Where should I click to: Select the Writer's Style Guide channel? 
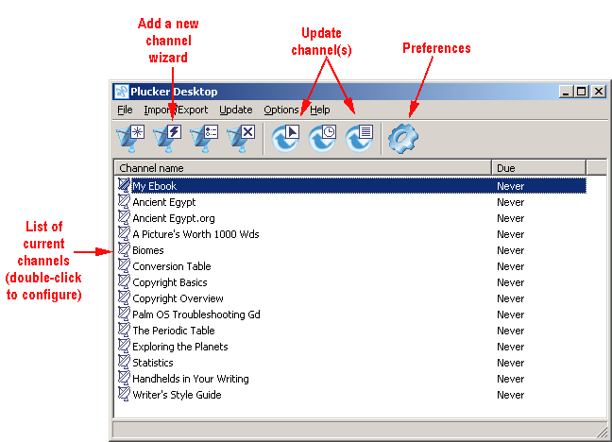tap(177, 395)
